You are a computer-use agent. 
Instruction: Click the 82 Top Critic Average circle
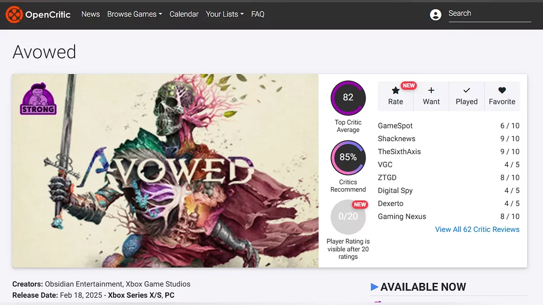coord(348,98)
